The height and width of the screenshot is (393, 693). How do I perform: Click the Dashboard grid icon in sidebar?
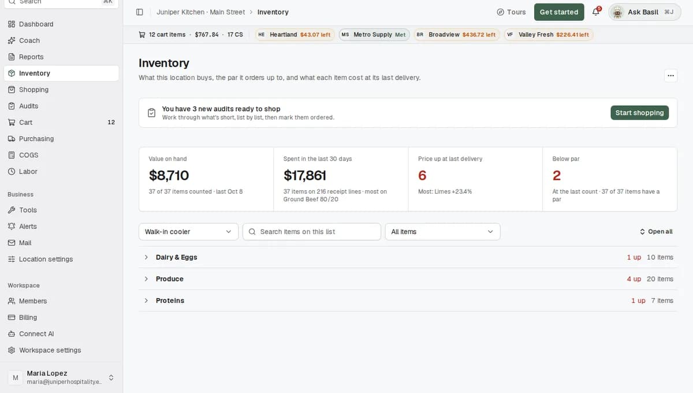click(12, 24)
